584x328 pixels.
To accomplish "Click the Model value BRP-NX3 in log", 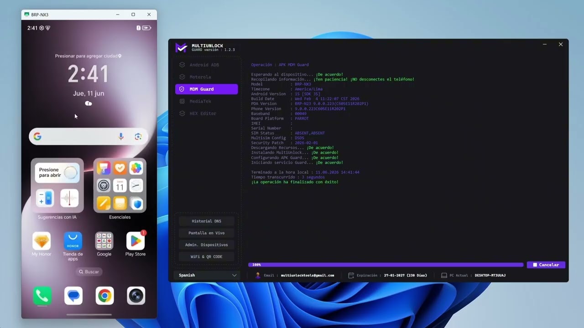I will [x=303, y=84].
